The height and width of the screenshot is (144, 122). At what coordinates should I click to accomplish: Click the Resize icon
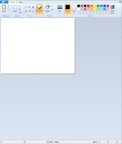coord(20,9)
